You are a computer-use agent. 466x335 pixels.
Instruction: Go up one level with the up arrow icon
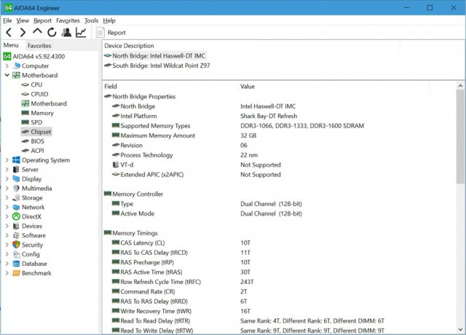tap(37, 31)
